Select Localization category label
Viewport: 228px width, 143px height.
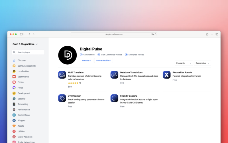tap(23, 71)
